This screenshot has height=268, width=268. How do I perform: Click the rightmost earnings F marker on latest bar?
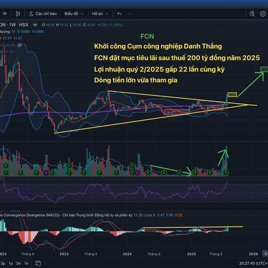pos(226,173)
